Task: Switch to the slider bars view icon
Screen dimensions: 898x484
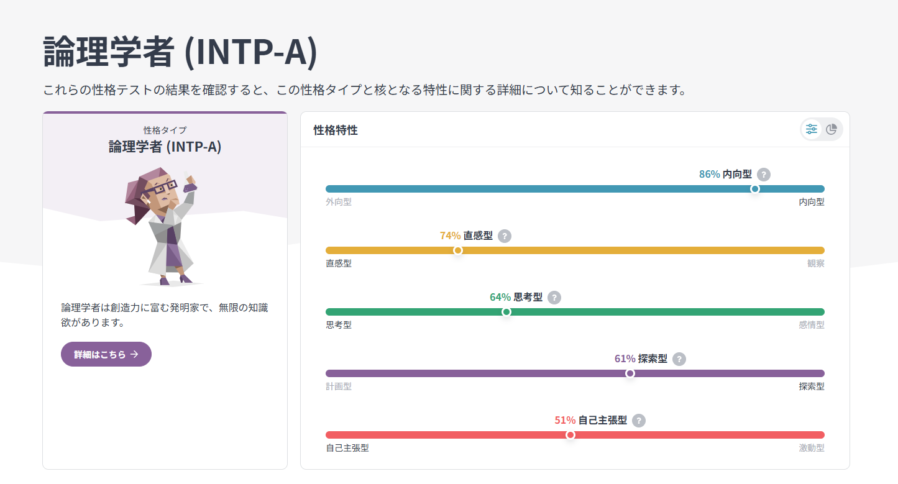Action: [x=812, y=129]
